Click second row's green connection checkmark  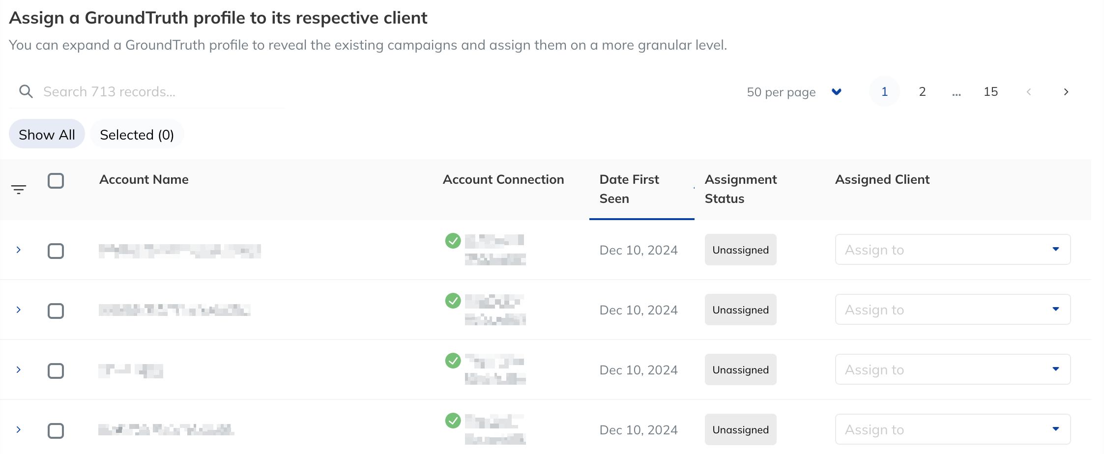(453, 301)
